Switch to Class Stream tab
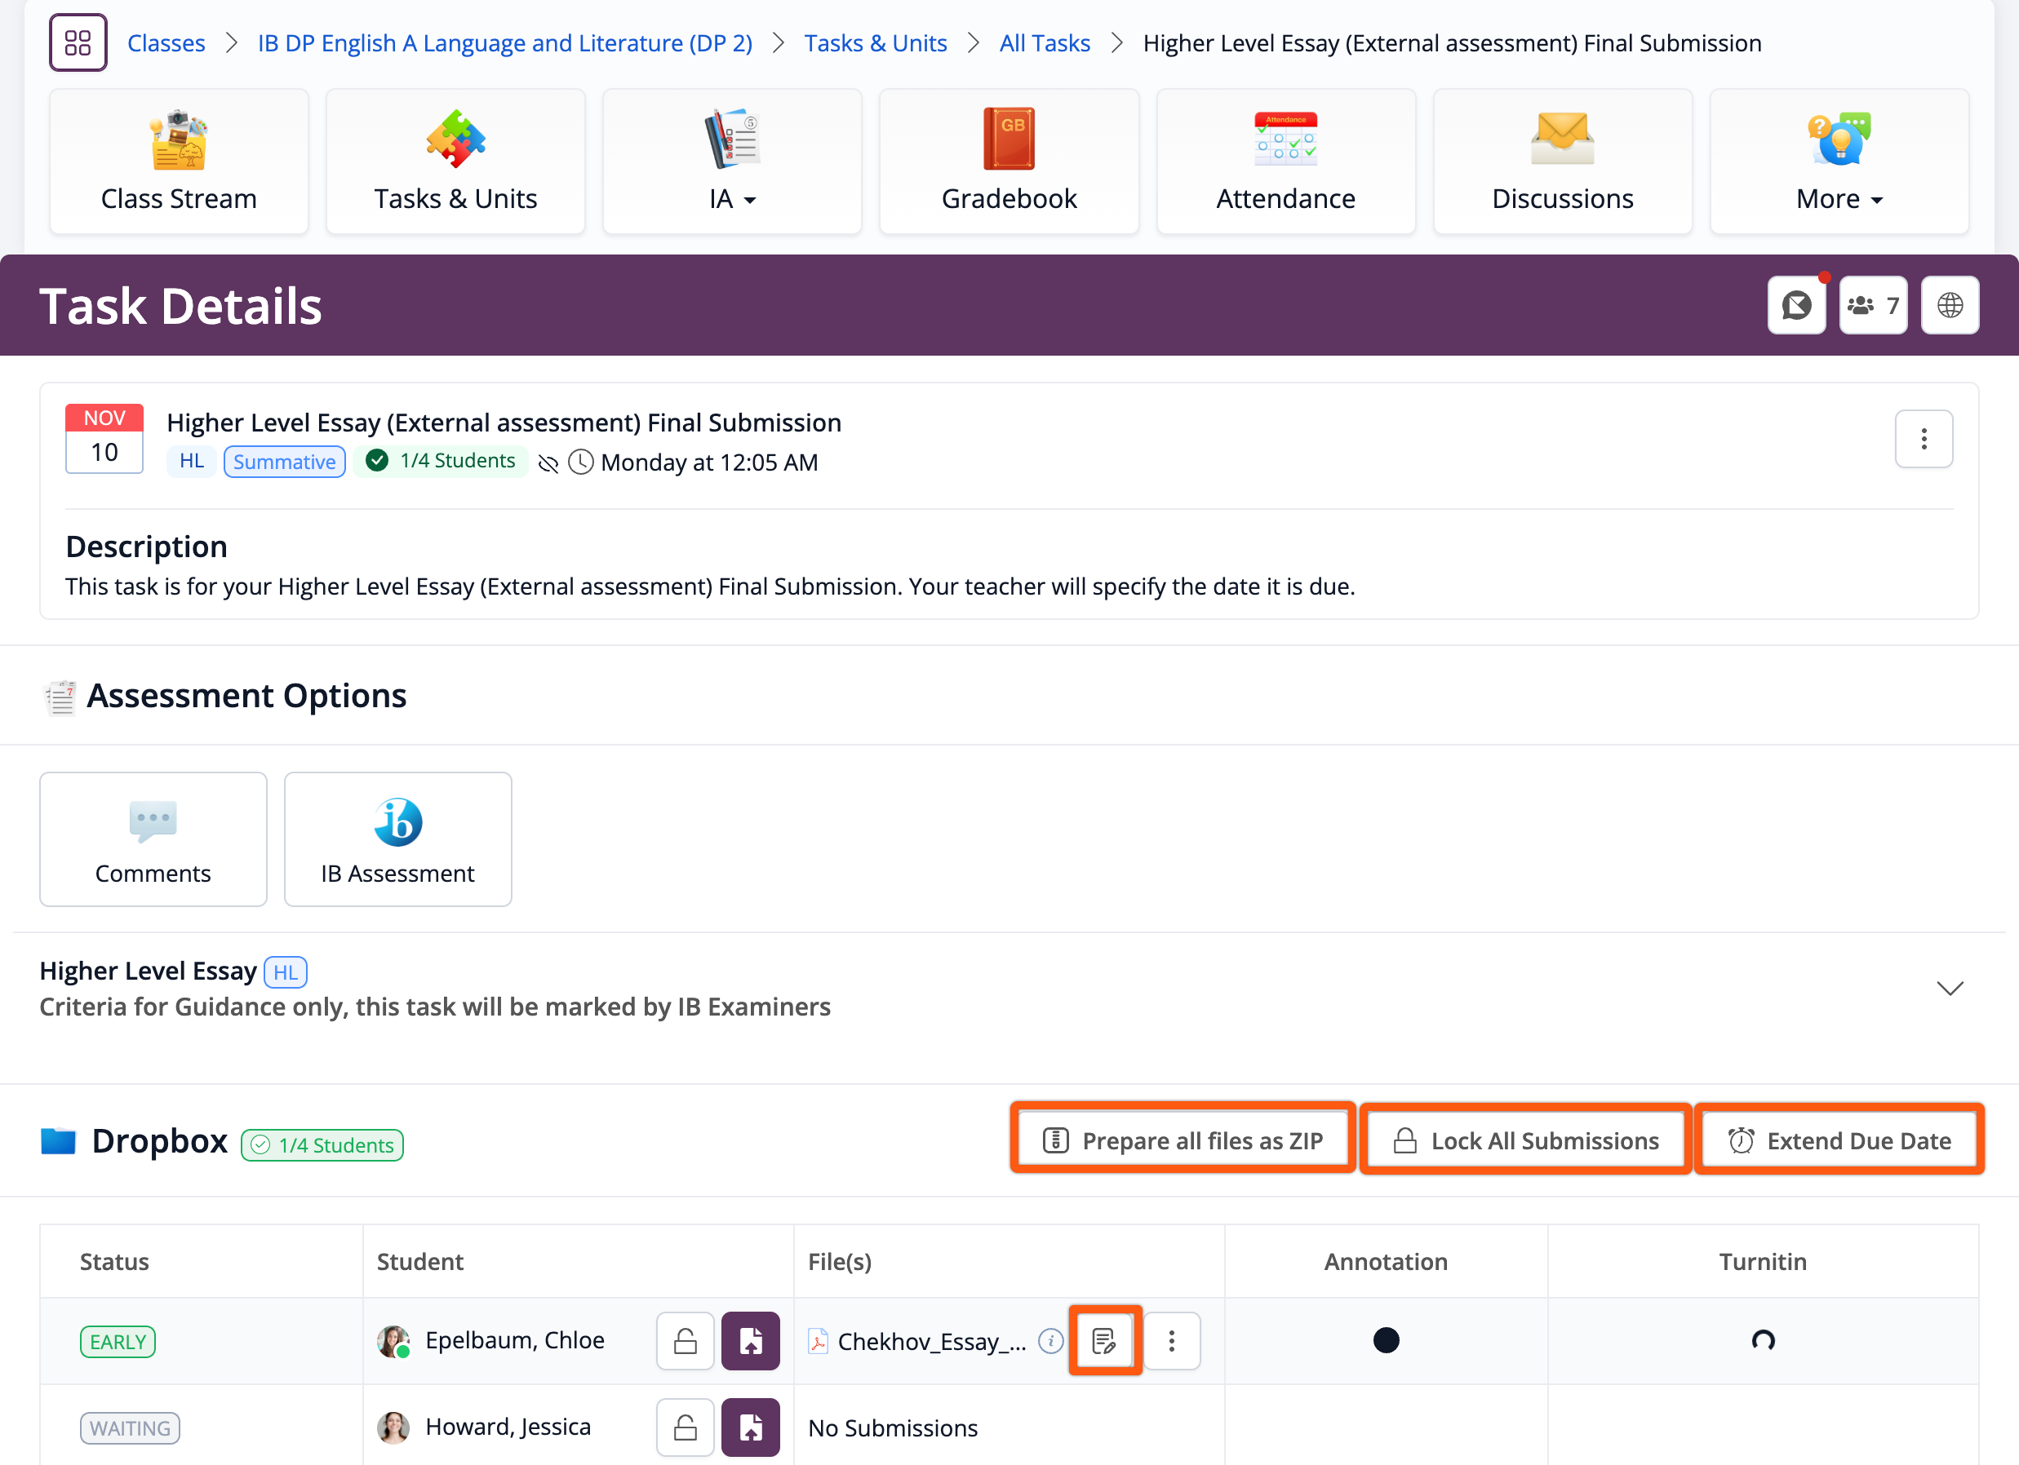This screenshot has height=1465, width=2019. click(x=179, y=162)
